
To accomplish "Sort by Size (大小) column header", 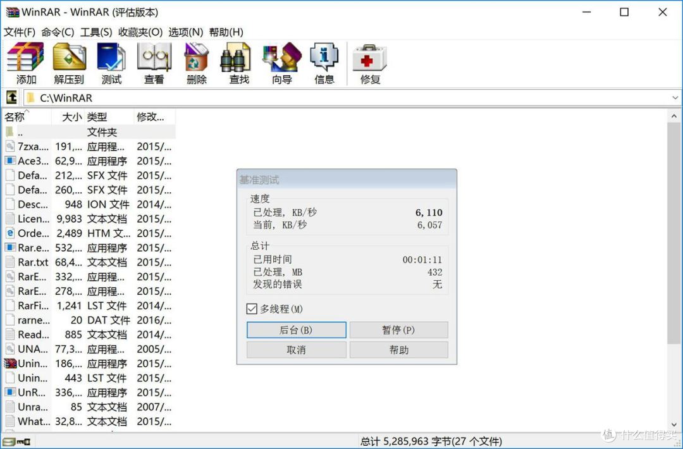I will tap(68, 117).
